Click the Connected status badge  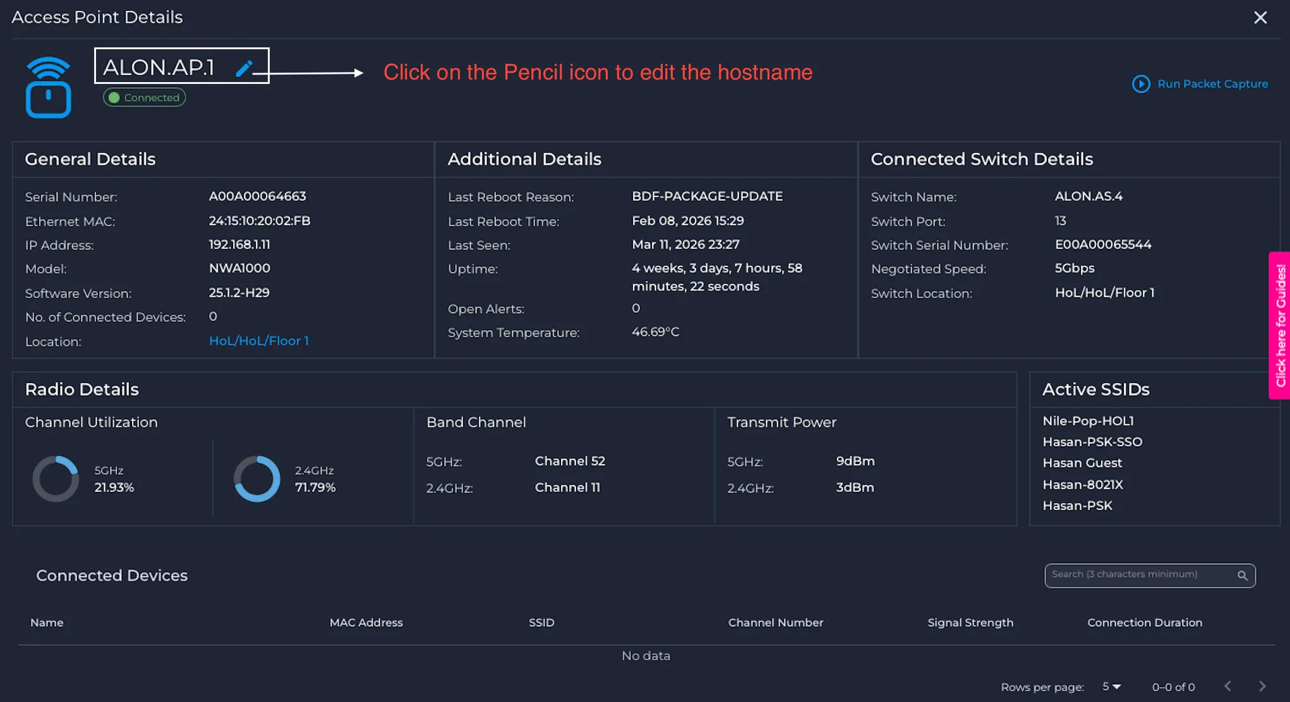pyautogui.click(x=145, y=97)
